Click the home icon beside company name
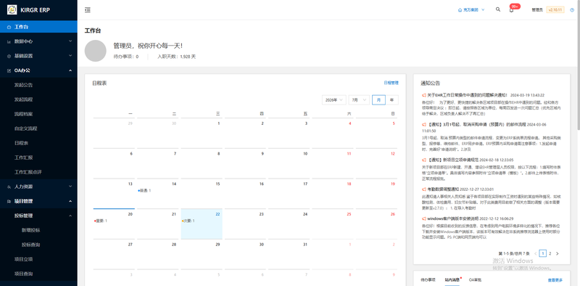 pos(460,10)
